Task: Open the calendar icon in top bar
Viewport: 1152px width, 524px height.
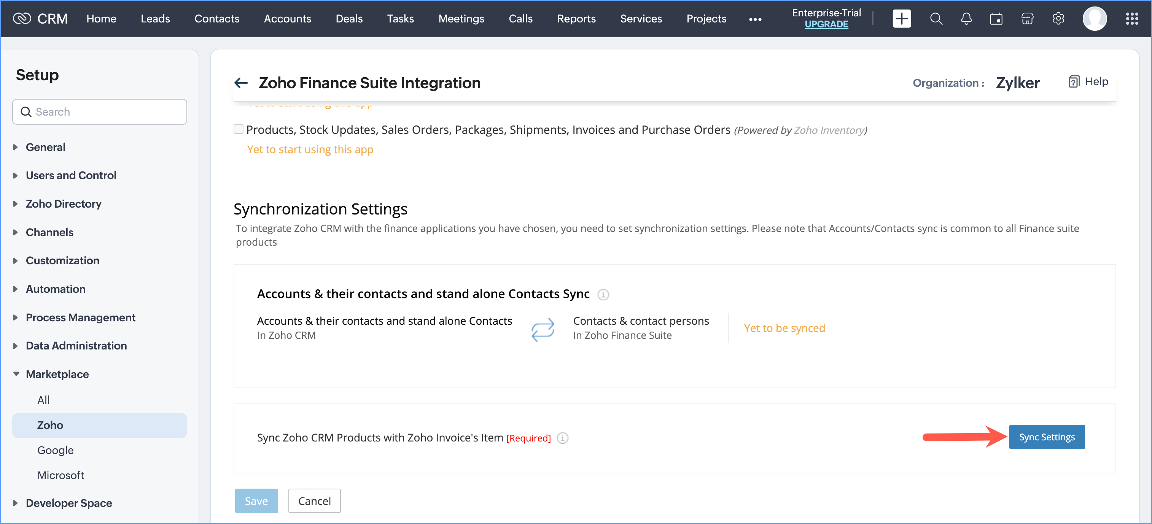Action: pyautogui.click(x=996, y=19)
